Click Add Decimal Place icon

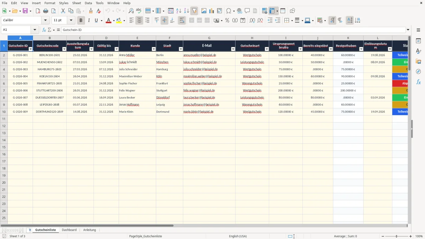click(252, 21)
